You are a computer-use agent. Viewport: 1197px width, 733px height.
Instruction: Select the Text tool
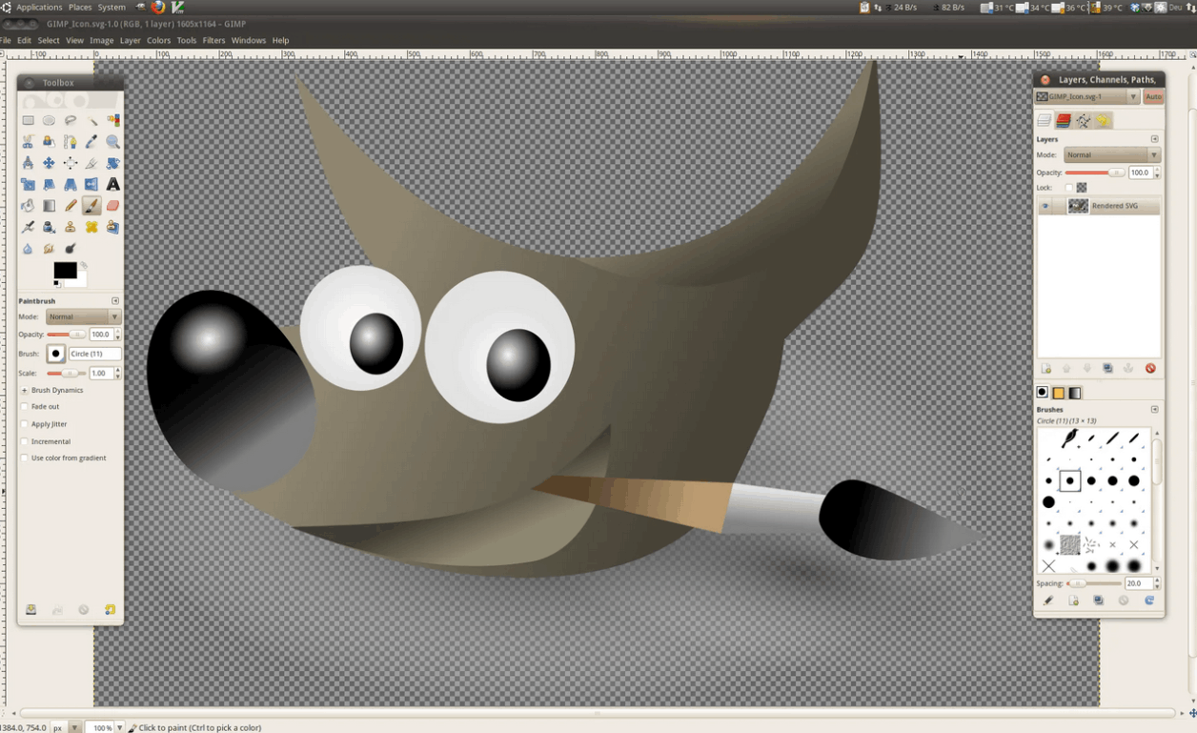point(112,184)
